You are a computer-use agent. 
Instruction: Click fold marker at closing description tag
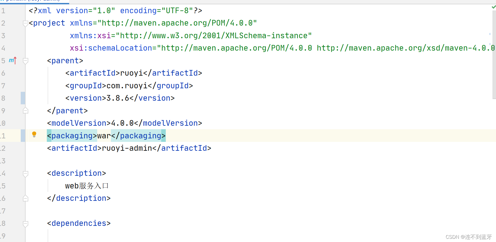[x=26, y=198]
